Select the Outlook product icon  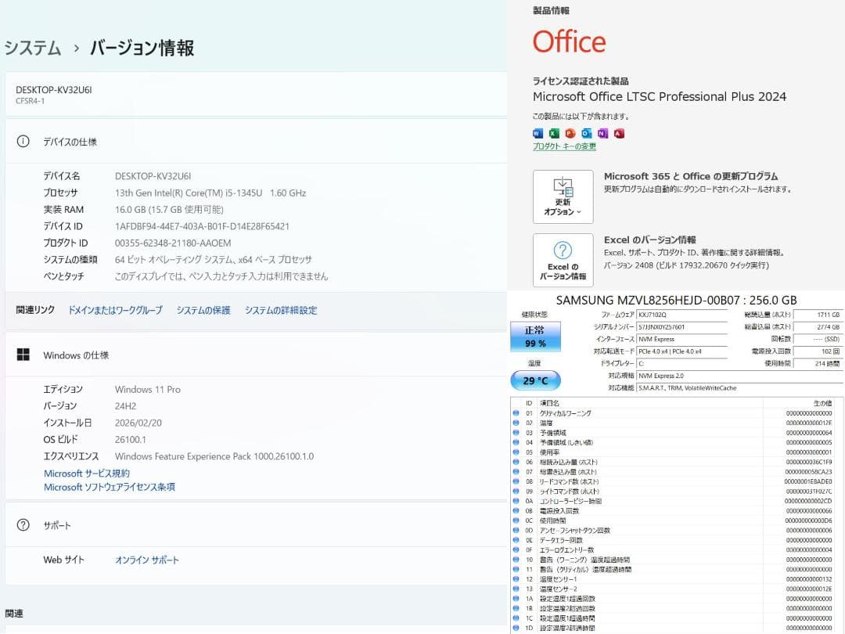tap(587, 133)
